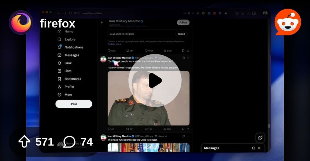310x161 pixels.
Task: Open Grok from the left sidebar
Action: click(64, 63)
